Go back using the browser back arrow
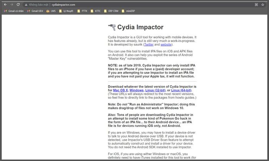269x161 pixels. [5, 5]
